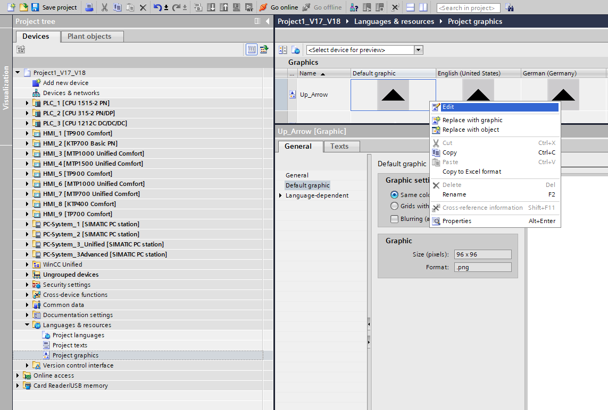Image resolution: width=608 pixels, height=410 pixels.
Task: Click the Undo arrow in the toolbar
Action: [x=157, y=7]
